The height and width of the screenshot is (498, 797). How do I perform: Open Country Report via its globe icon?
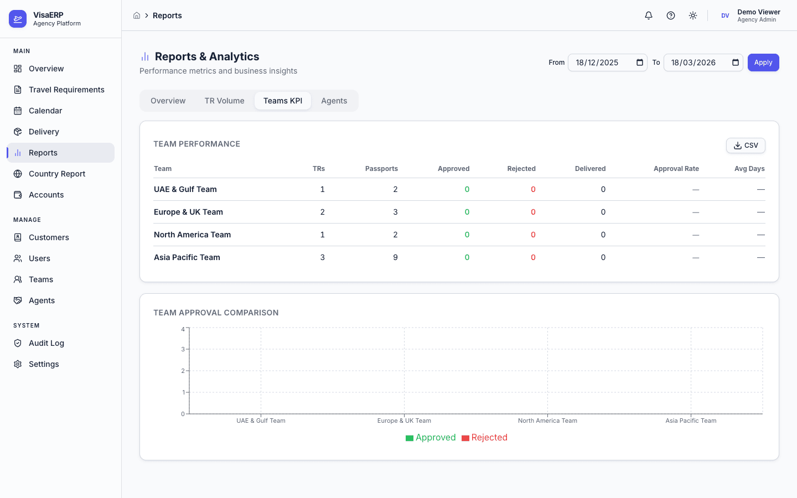(18, 174)
